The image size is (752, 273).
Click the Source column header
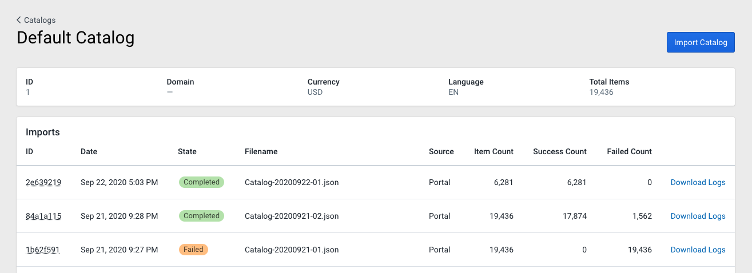pos(441,152)
